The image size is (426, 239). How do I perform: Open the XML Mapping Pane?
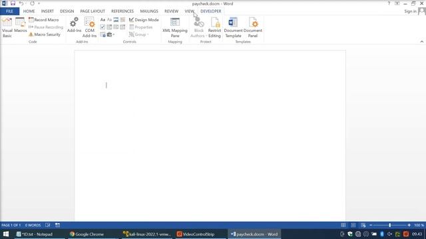(175, 27)
